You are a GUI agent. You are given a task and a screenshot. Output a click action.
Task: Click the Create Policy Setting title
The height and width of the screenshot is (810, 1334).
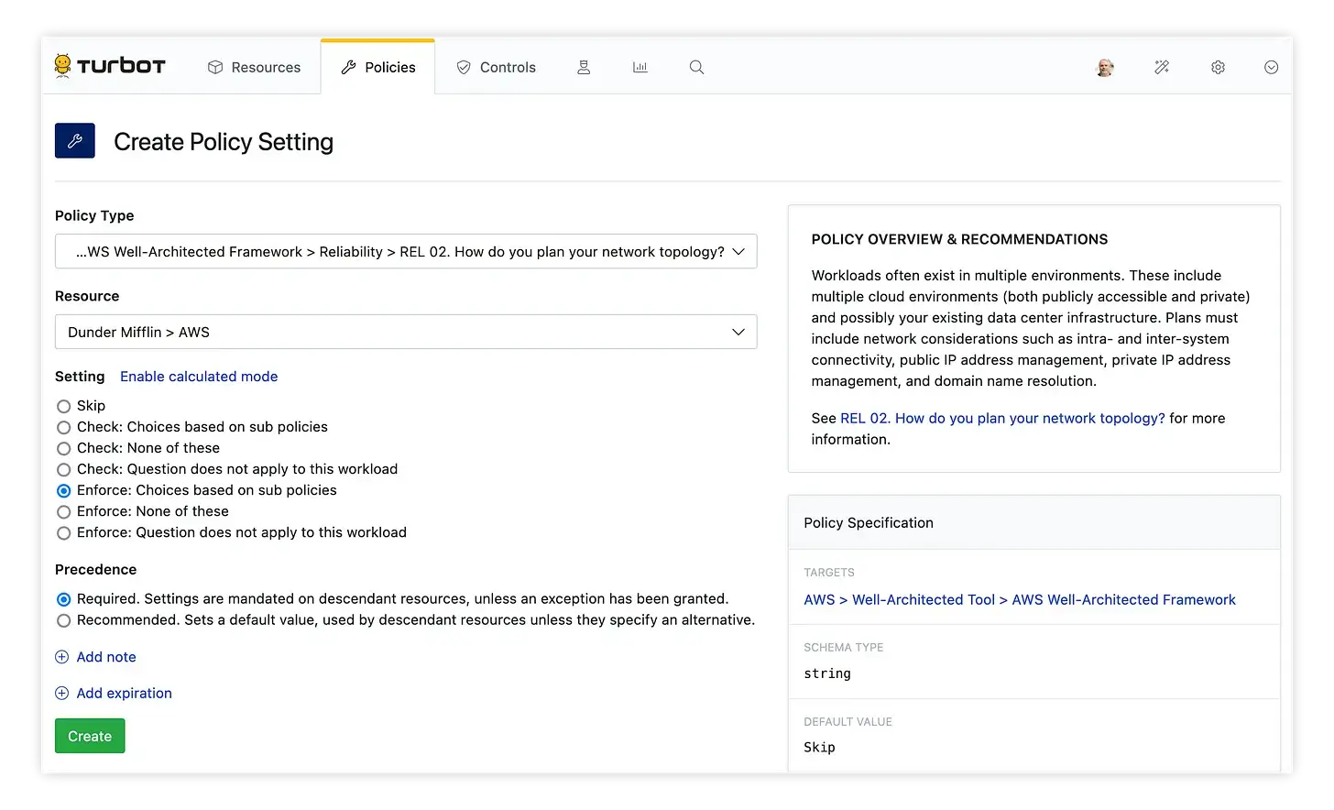click(x=224, y=142)
